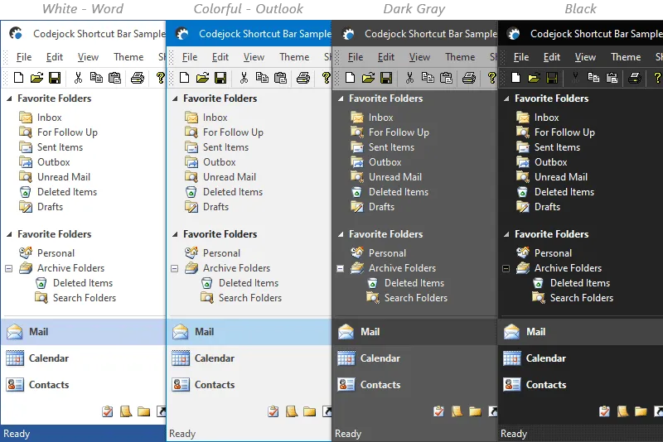The height and width of the screenshot is (442, 663).
Task: Collapse Archive Folders node in Colorful window
Action: click(174, 268)
